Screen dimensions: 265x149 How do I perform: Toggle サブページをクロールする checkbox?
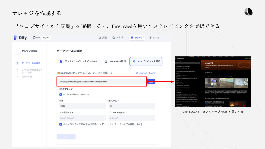(60, 94)
